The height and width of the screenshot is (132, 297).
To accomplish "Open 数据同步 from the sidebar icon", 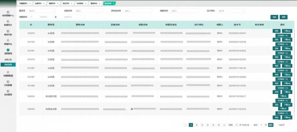I will (x=8, y=21).
